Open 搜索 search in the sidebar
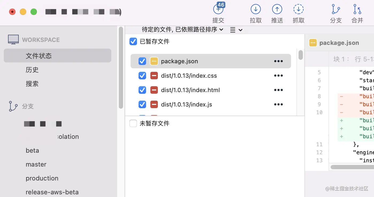Viewport: 374px width, 197px height. 32,84
